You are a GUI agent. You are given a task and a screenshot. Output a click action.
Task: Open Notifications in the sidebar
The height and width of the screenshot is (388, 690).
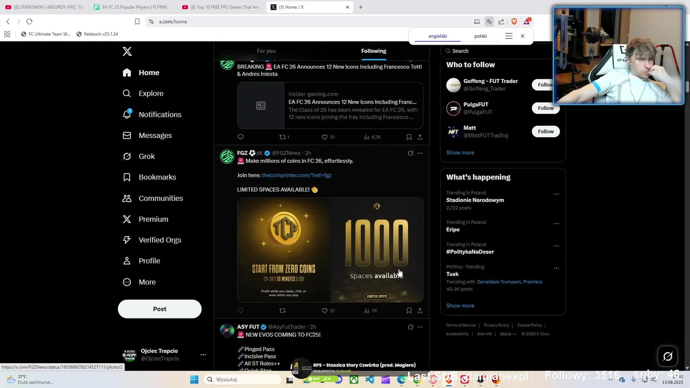pos(151,114)
